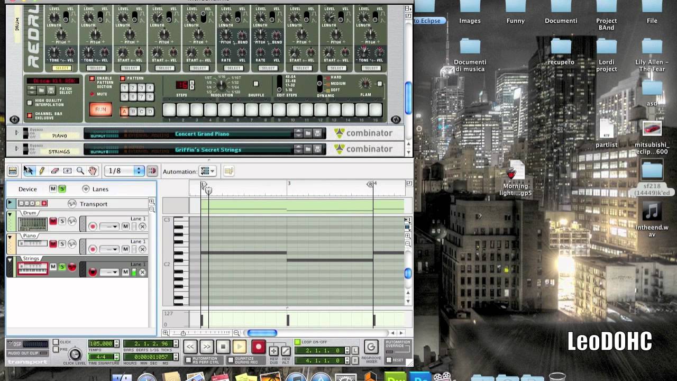Click the New Alt button
Screen dimensions: 677x381
click(286, 351)
